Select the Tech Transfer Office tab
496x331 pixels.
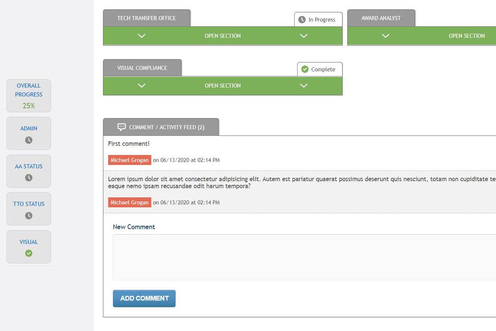[x=147, y=18]
